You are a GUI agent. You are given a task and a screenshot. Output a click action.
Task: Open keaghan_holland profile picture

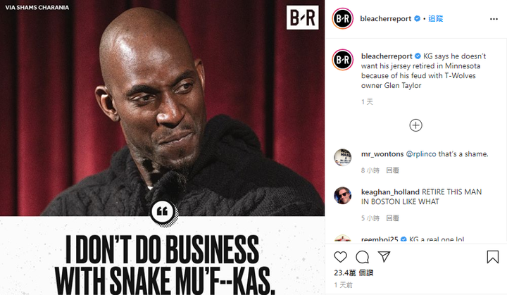pyautogui.click(x=342, y=195)
